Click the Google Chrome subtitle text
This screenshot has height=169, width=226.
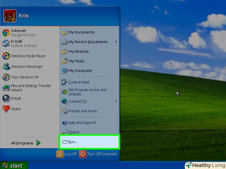pos(23,35)
